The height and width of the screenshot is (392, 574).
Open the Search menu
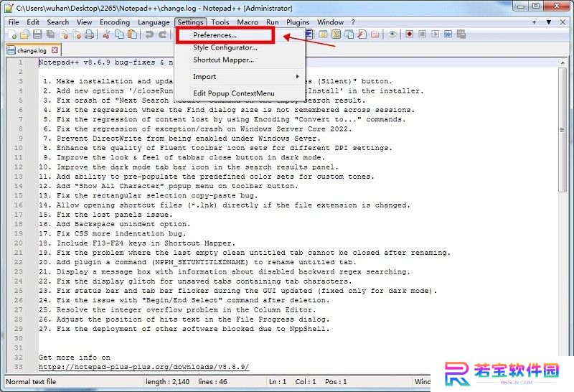tap(58, 22)
